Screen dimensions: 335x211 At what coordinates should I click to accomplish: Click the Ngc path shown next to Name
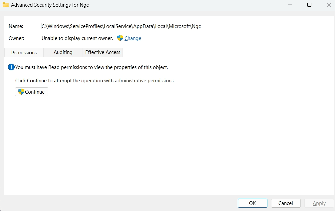tap(121, 26)
